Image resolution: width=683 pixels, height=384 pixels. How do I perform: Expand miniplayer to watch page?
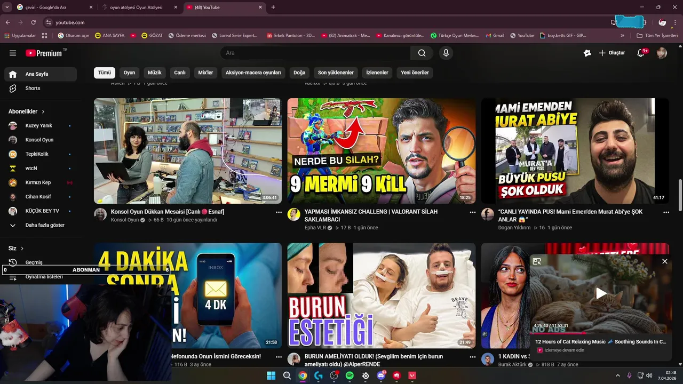(537, 261)
